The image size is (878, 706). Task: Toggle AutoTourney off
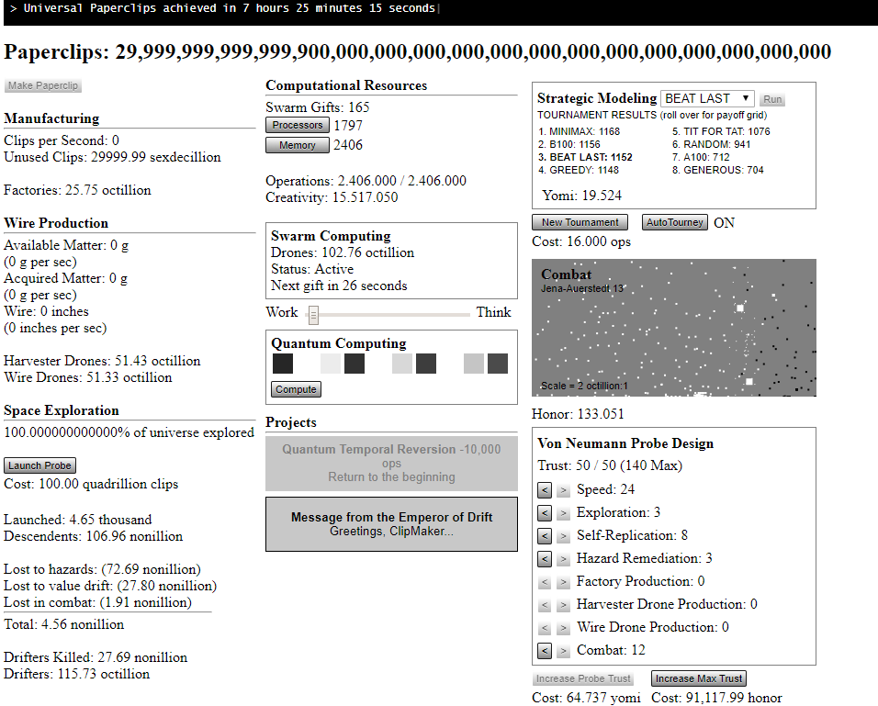click(674, 222)
